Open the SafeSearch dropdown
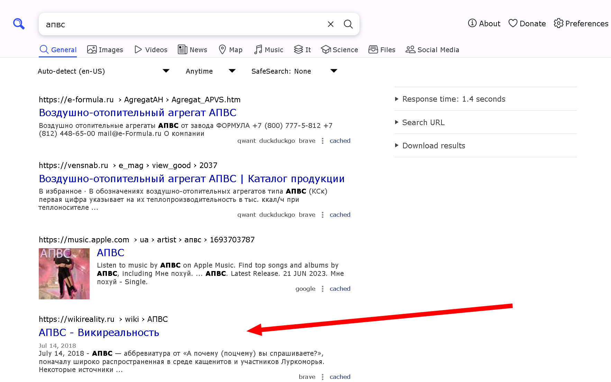This screenshot has width=611, height=382. point(294,71)
